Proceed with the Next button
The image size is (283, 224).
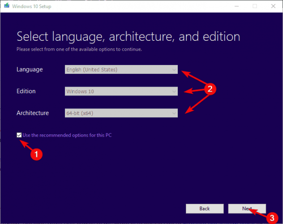[247, 208]
